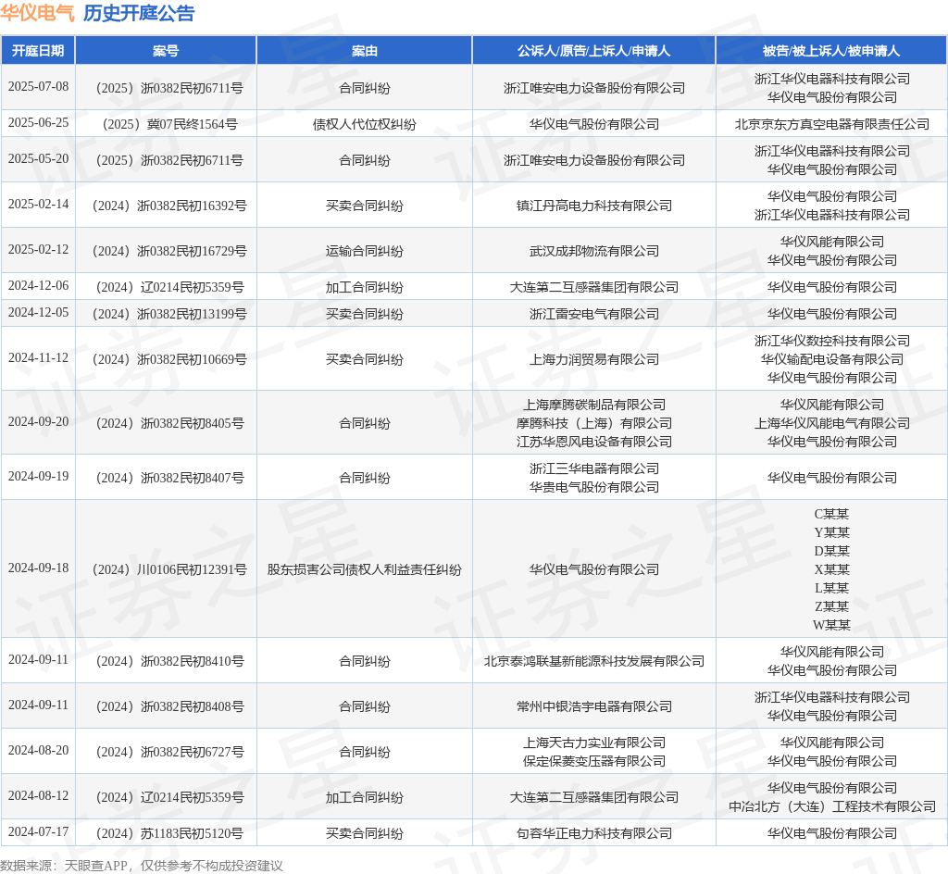Image resolution: width=948 pixels, height=874 pixels.
Task: Click defendant C某某
Action: click(832, 515)
